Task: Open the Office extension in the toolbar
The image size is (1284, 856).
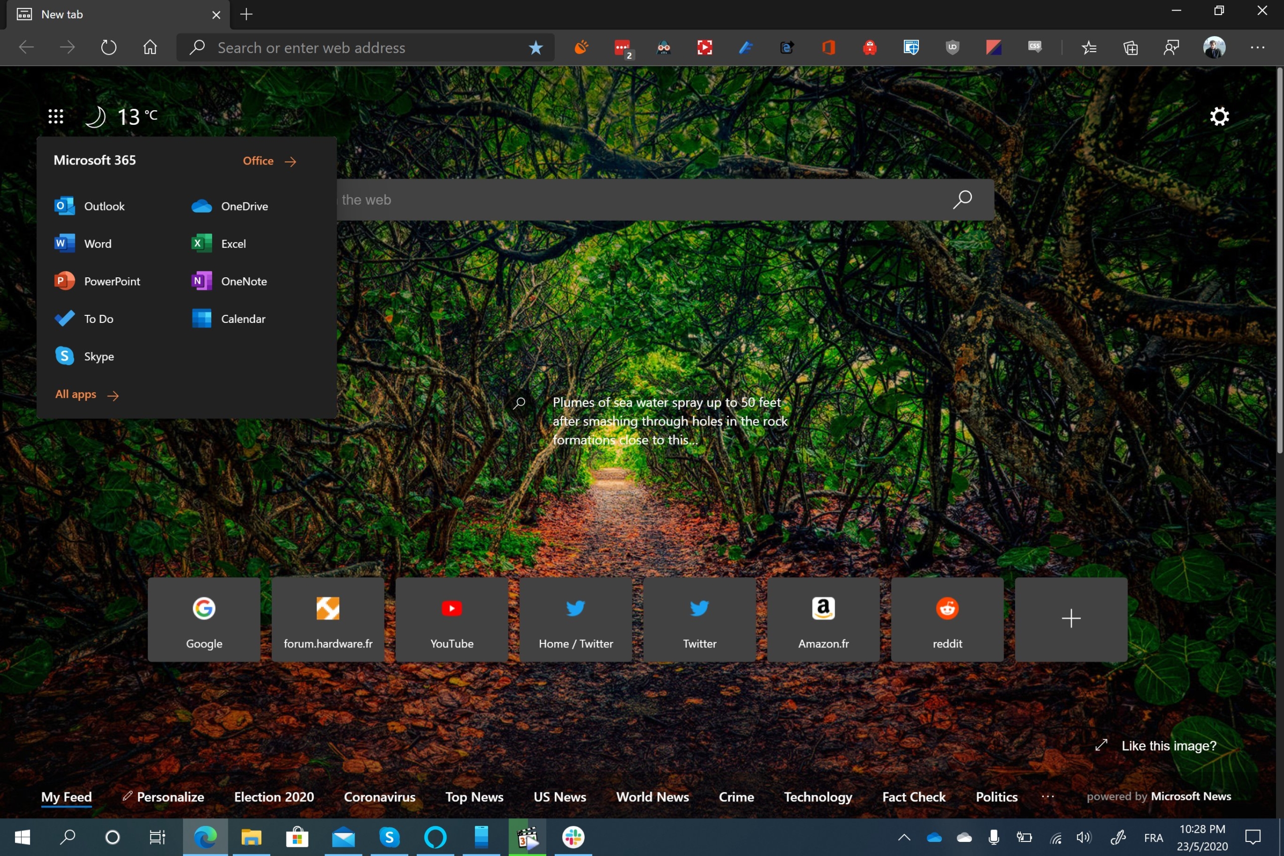Action: [829, 48]
